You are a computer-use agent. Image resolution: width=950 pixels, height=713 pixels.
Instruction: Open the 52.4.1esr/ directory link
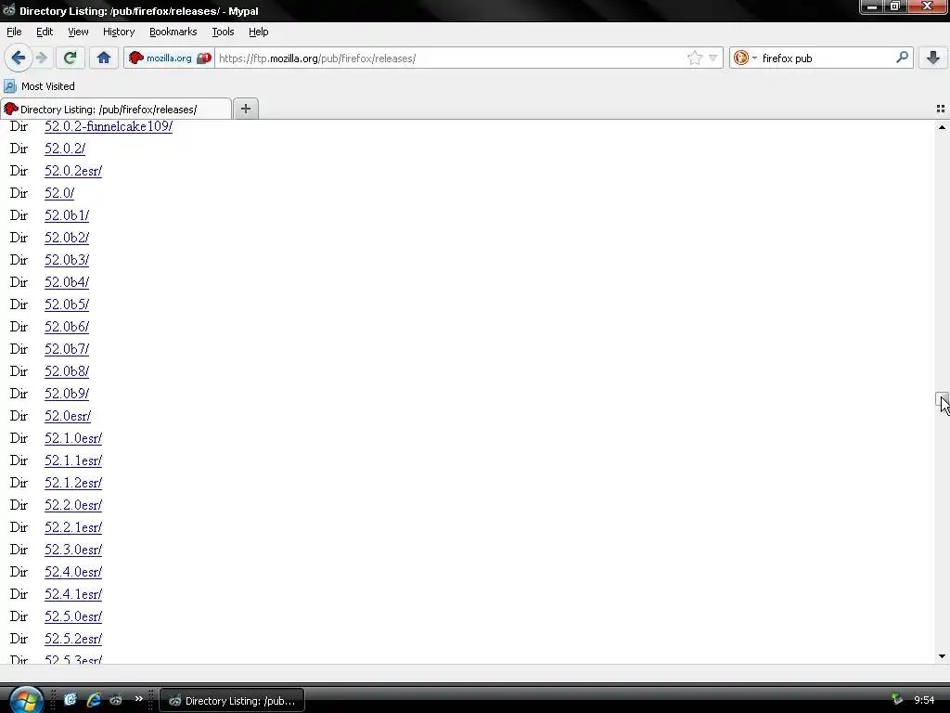click(x=73, y=594)
